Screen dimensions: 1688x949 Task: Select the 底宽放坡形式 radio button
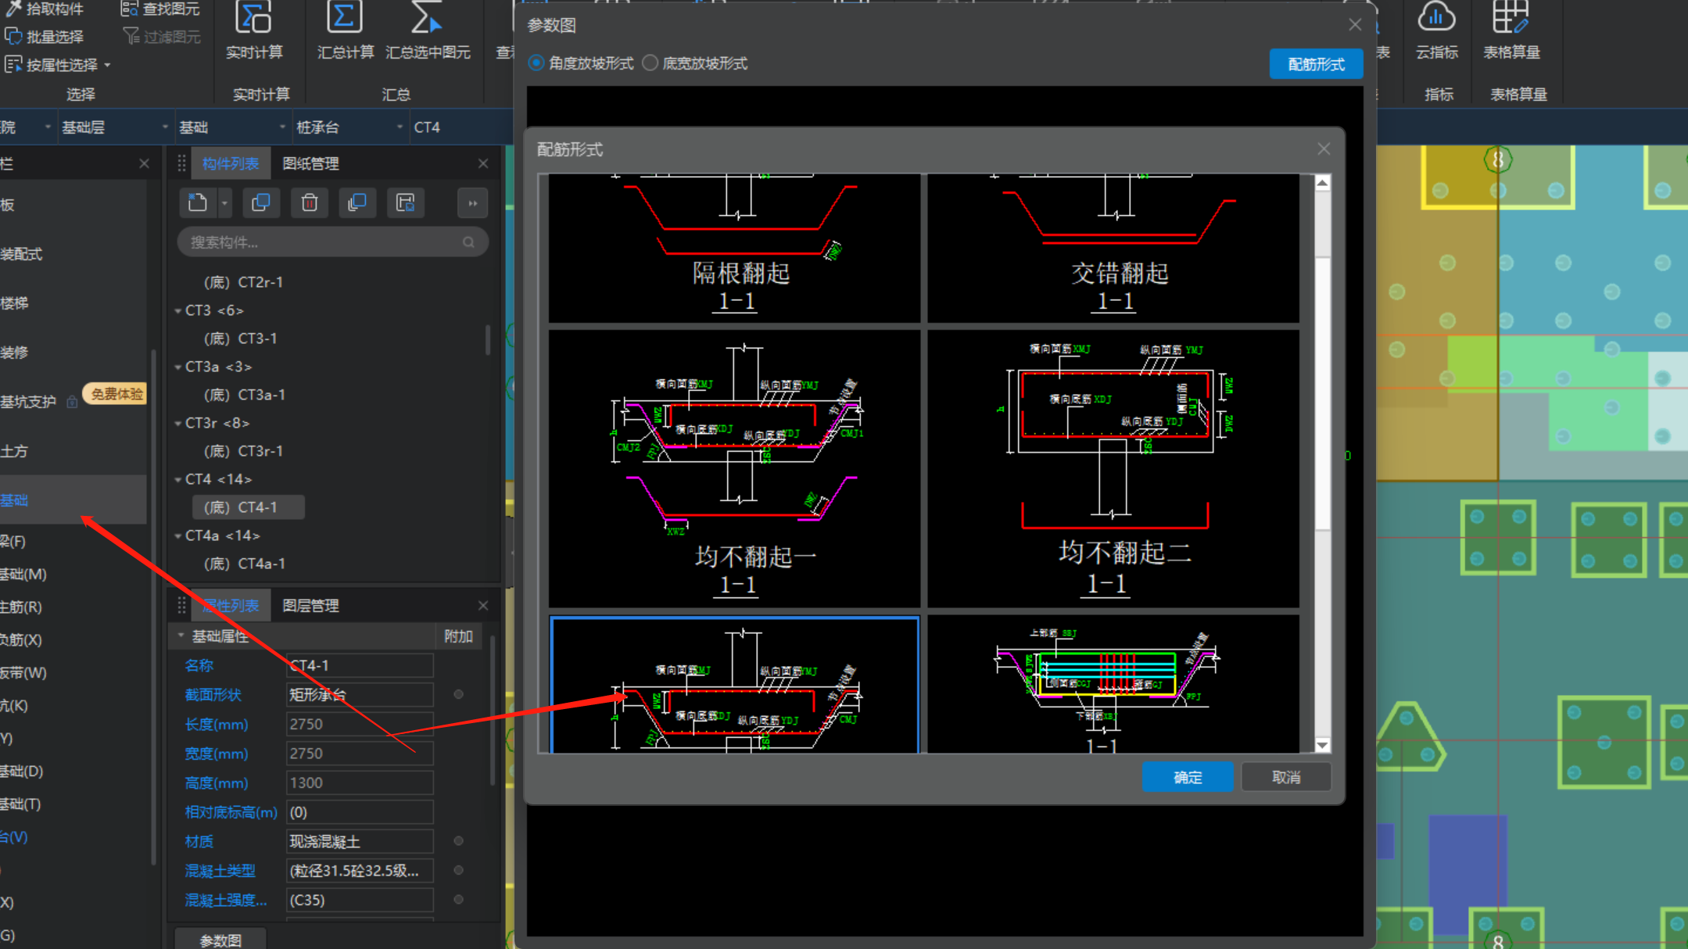pyautogui.click(x=650, y=63)
